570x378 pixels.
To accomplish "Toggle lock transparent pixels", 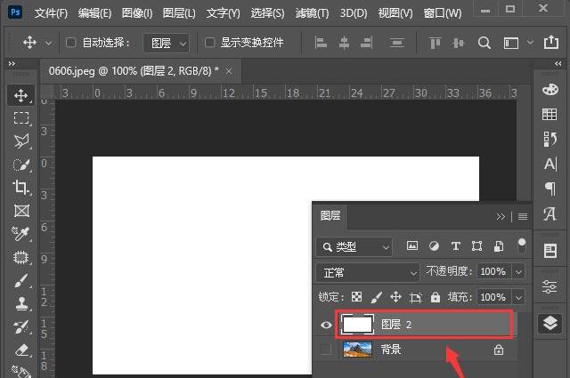I will 356,297.
